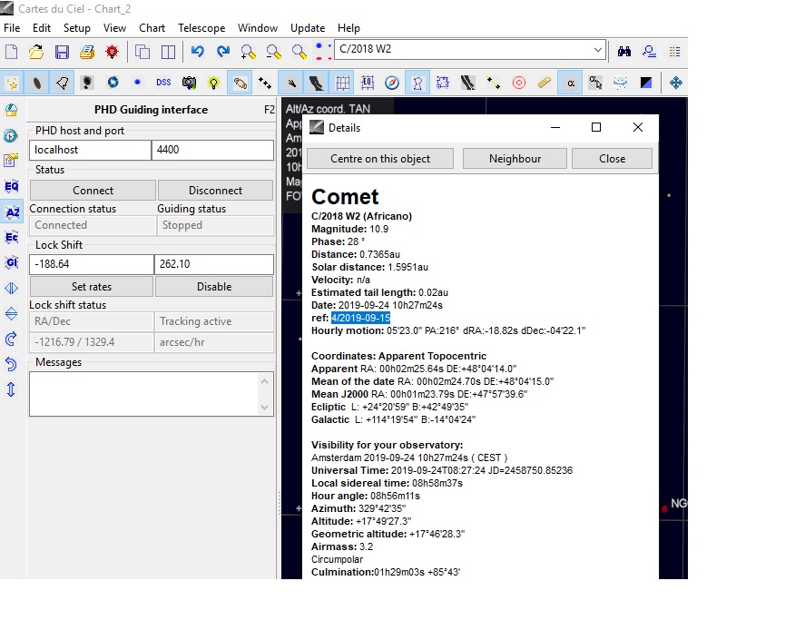Viewport: 805px width, 630px height.
Task: Cascade chart windows icon
Action: (x=142, y=52)
